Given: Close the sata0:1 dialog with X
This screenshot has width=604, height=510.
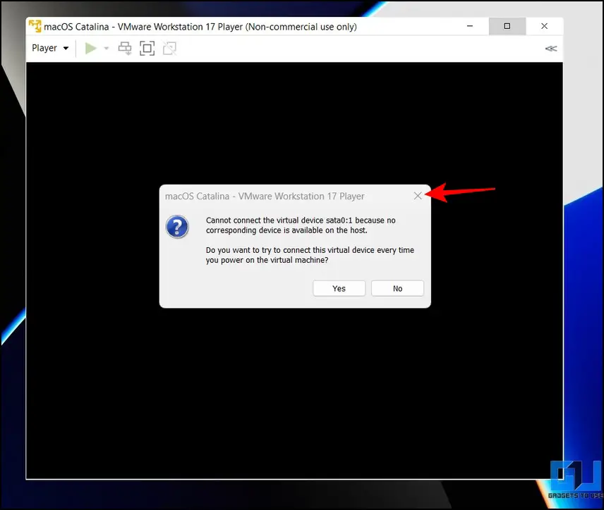Looking at the screenshot, I should pyautogui.click(x=418, y=196).
